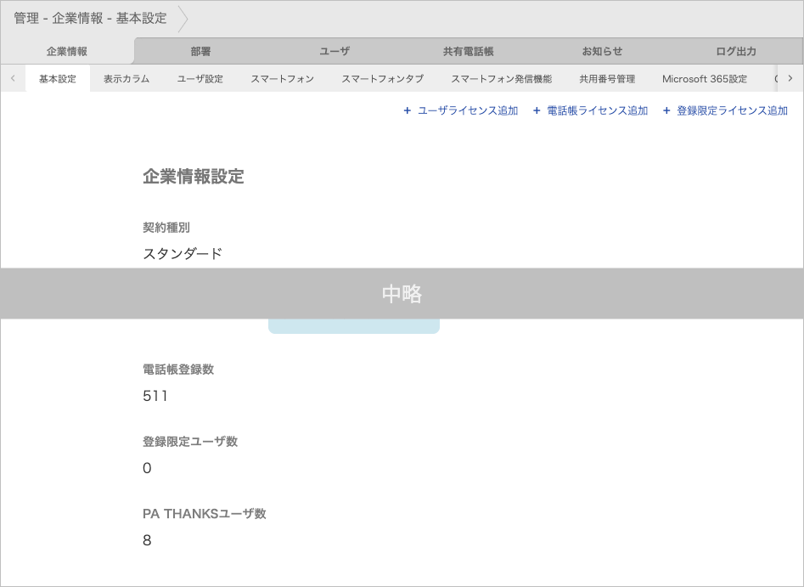Click the 電話帳ライセンス追加 link
The width and height of the screenshot is (804, 587).
(x=591, y=110)
